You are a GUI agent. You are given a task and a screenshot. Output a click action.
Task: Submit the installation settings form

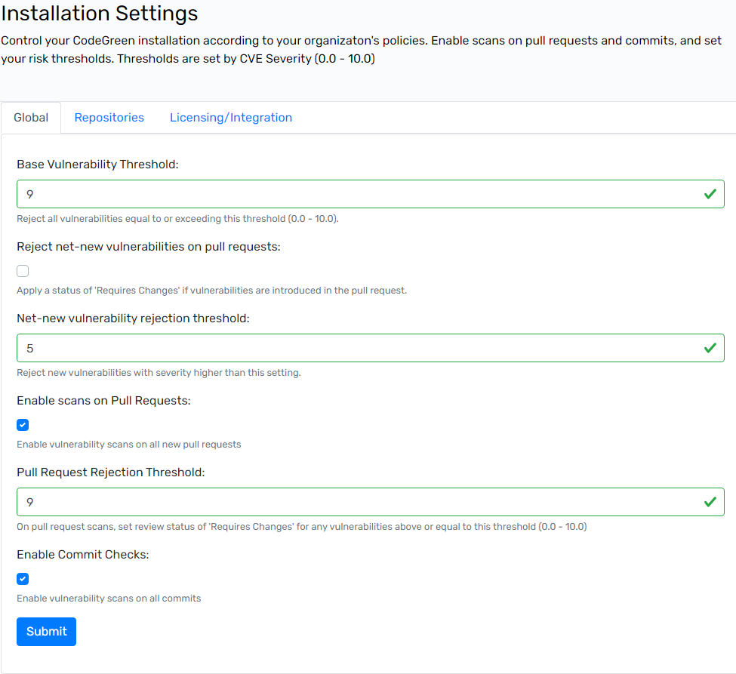pyautogui.click(x=47, y=631)
